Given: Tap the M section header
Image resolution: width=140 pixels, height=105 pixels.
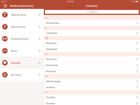Looking at the screenshot, I should (92, 38).
